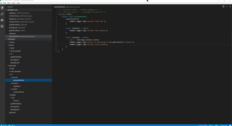
Task: Collapse the account folder
Action: (x=29, y=77)
